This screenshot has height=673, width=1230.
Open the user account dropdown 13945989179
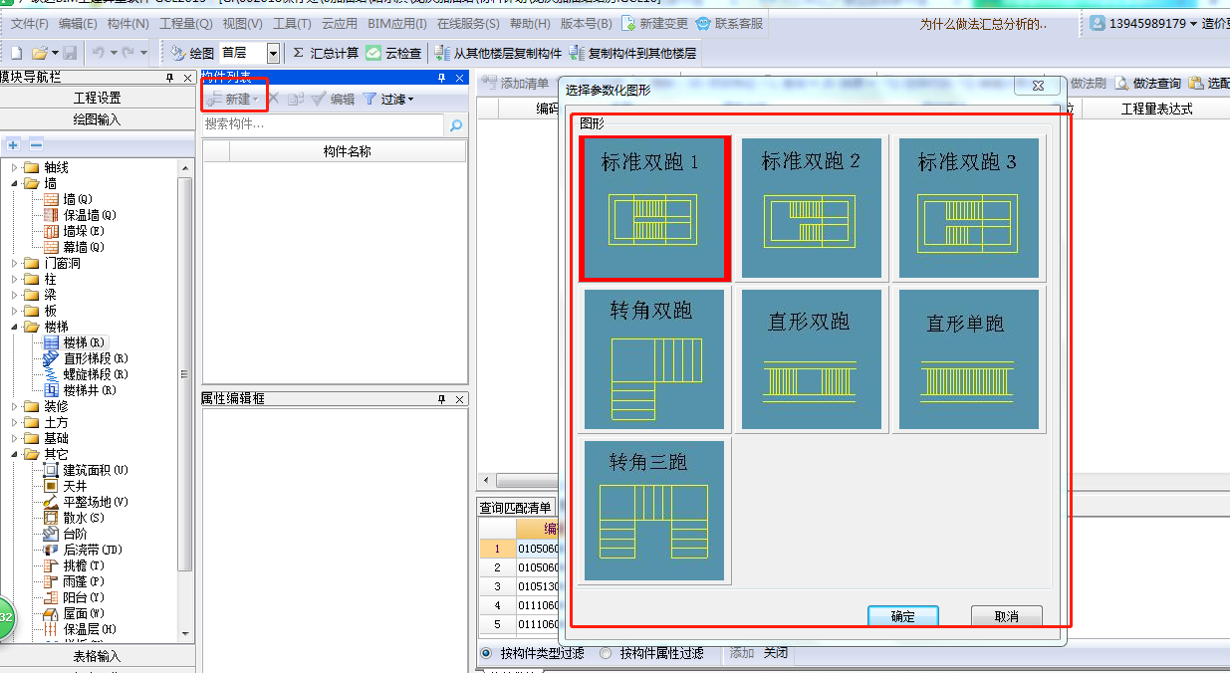pyautogui.click(x=1193, y=23)
